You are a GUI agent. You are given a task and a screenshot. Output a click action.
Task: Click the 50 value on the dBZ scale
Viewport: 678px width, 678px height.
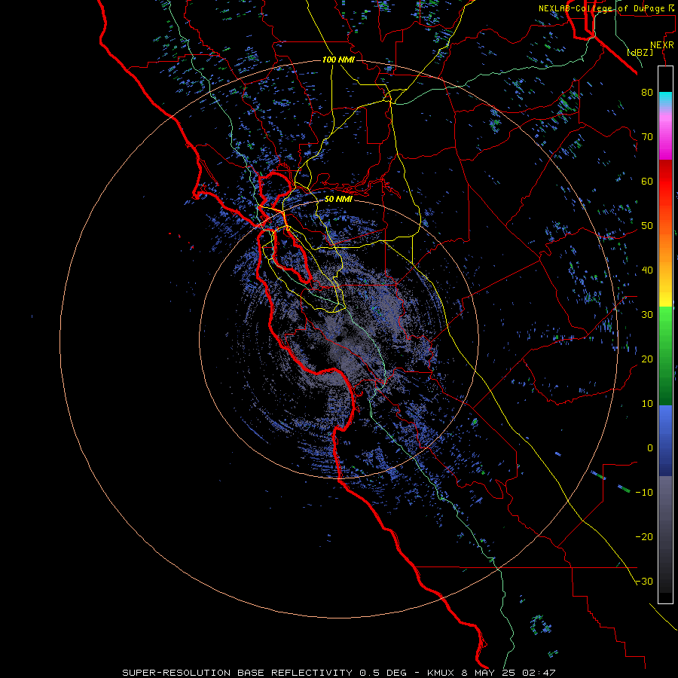(647, 226)
